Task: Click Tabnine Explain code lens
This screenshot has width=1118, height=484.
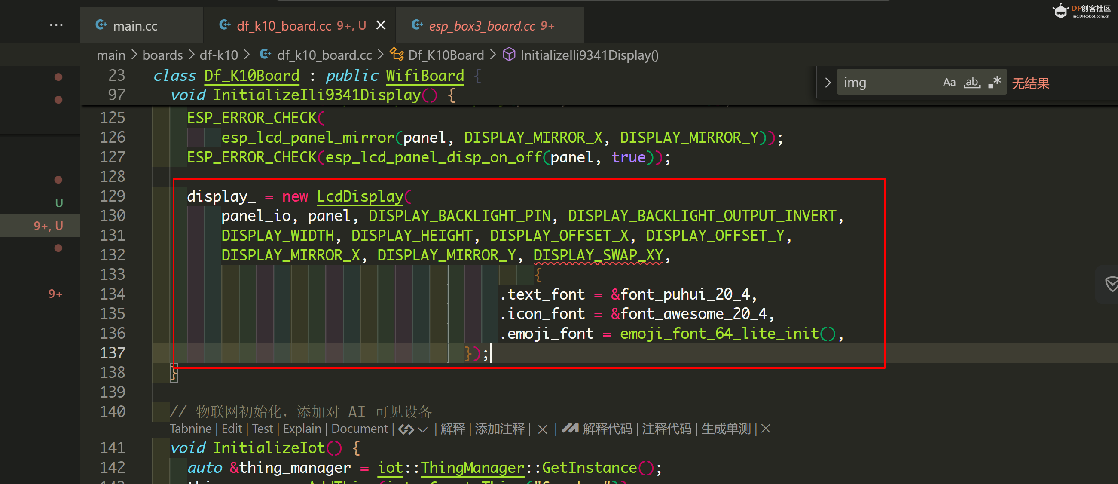Action: click(302, 429)
